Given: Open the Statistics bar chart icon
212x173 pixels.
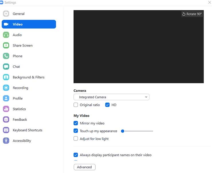Looking at the screenshot, I should pyautogui.click(x=6, y=109).
